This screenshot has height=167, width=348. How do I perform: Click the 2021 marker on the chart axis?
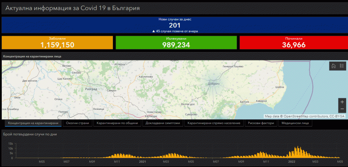[142, 162]
